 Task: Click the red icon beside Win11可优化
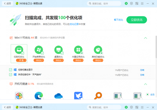pos(11,38)
